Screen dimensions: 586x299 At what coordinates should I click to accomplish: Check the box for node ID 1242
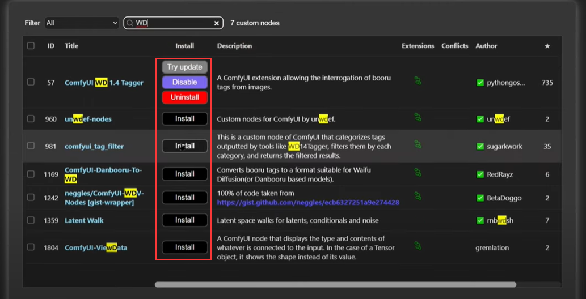point(31,197)
